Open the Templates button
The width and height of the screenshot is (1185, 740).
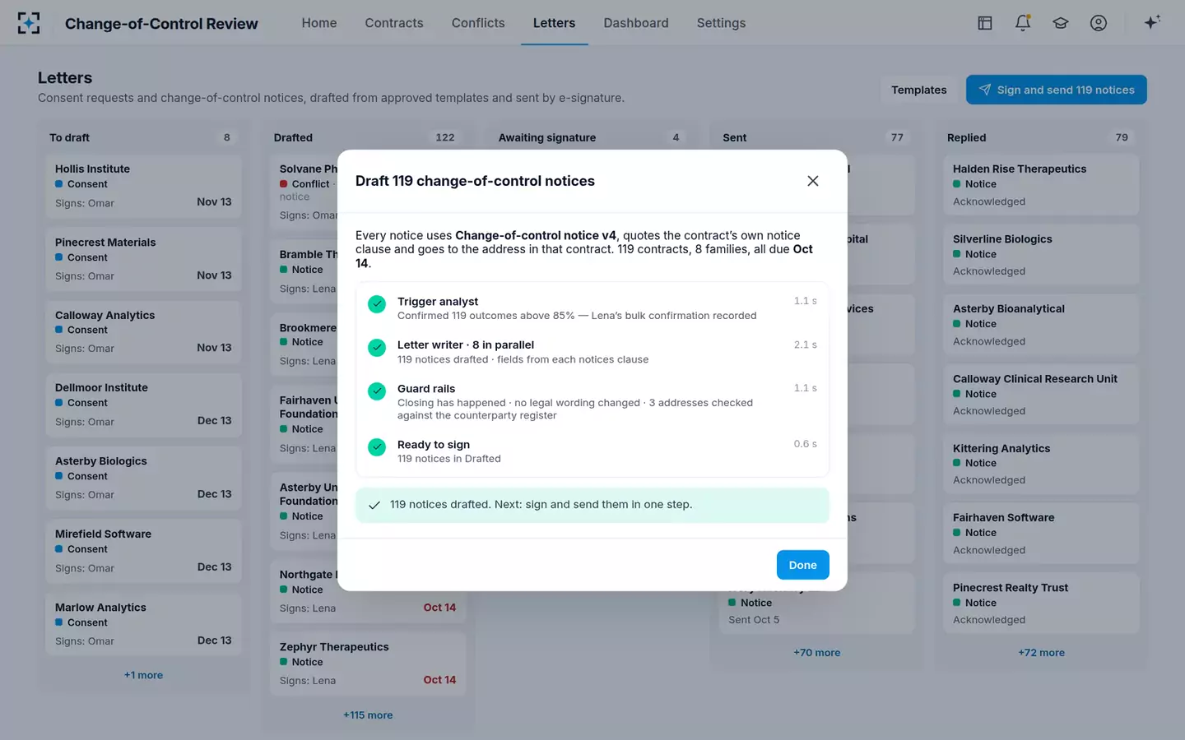(x=918, y=90)
